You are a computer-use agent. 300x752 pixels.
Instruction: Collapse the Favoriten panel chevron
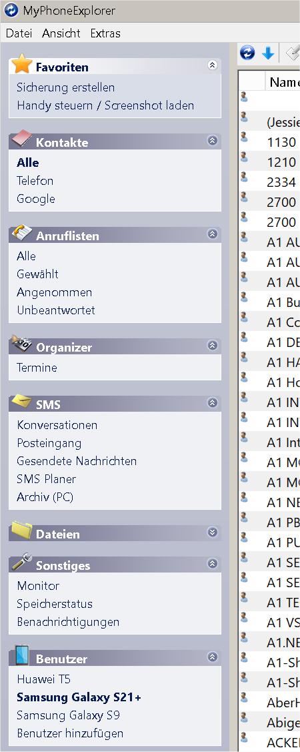tap(213, 65)
